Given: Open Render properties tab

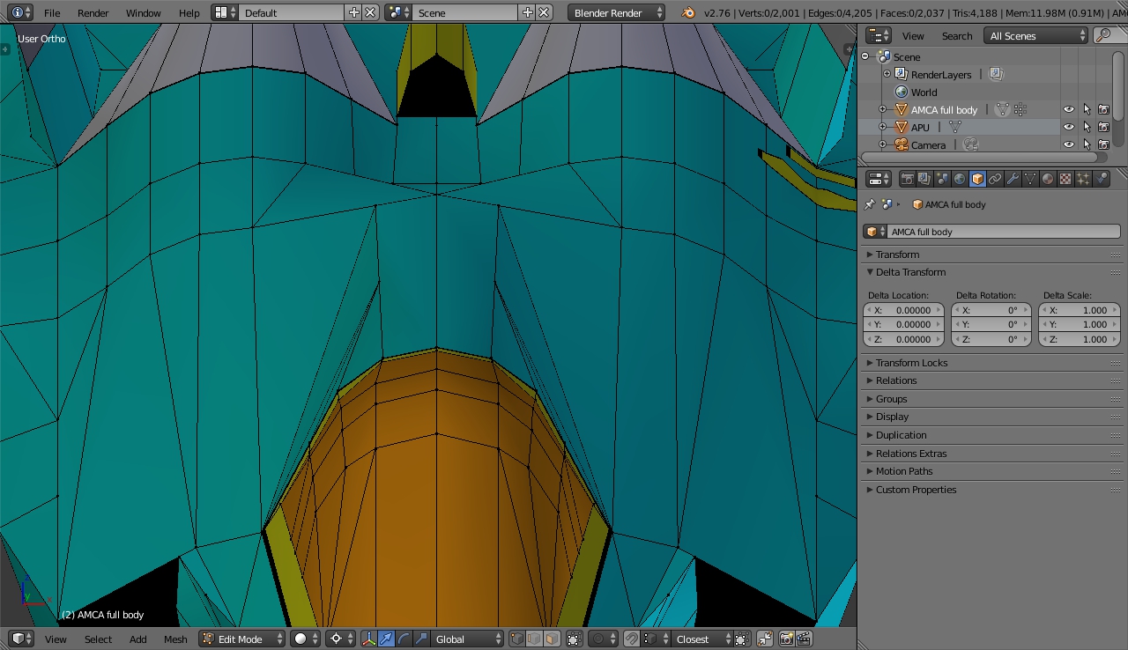Looking at the screenshot, I should [x=907, y=179].
